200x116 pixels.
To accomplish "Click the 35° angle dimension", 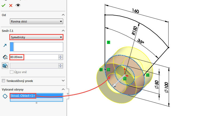I will click(x=141, y=41).
